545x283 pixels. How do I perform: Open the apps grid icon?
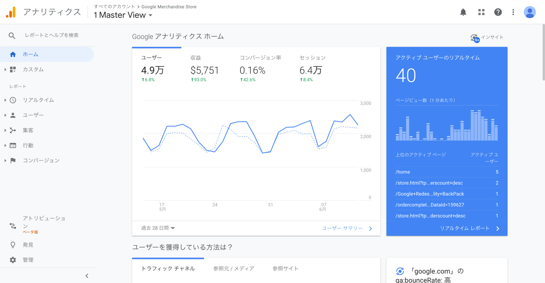click(481, 12)
